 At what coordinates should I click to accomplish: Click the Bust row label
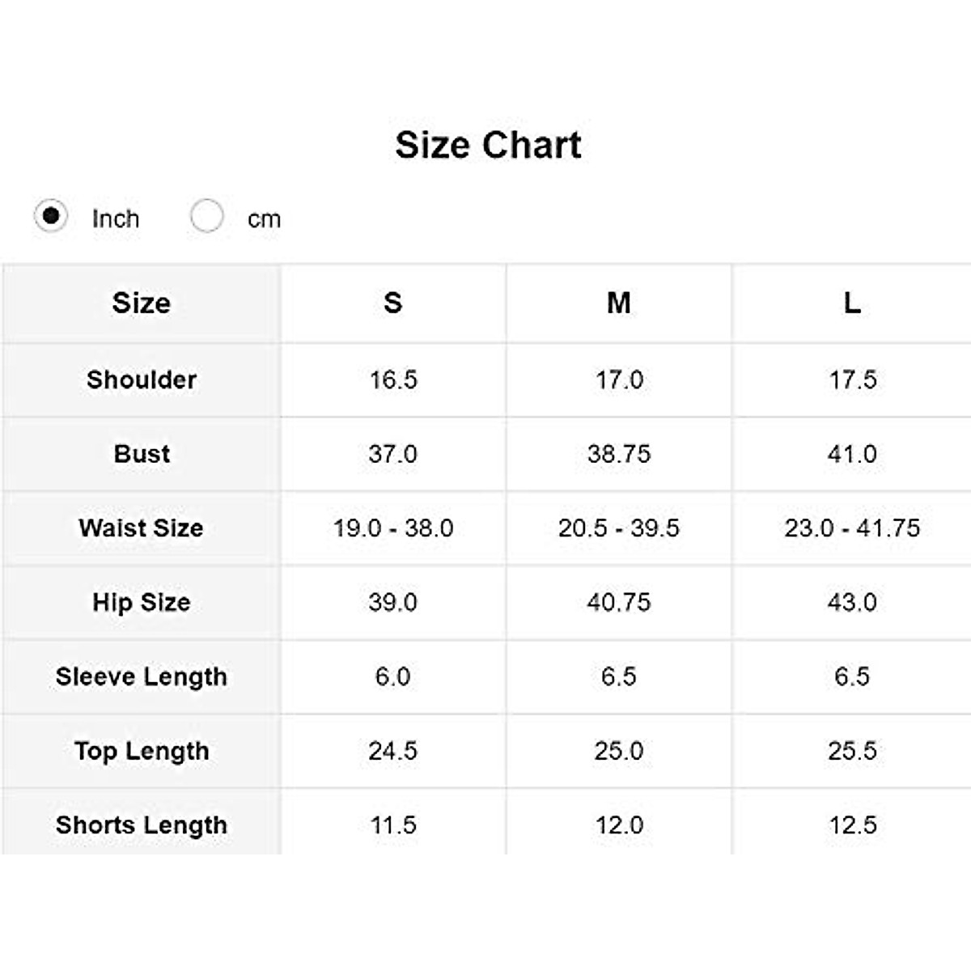pos(142,454)
